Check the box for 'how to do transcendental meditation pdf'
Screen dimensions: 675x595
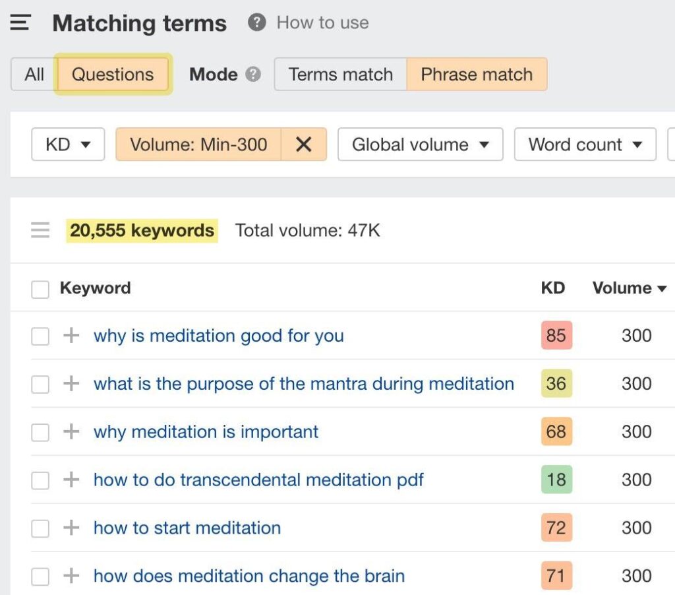tap(40, 480)
